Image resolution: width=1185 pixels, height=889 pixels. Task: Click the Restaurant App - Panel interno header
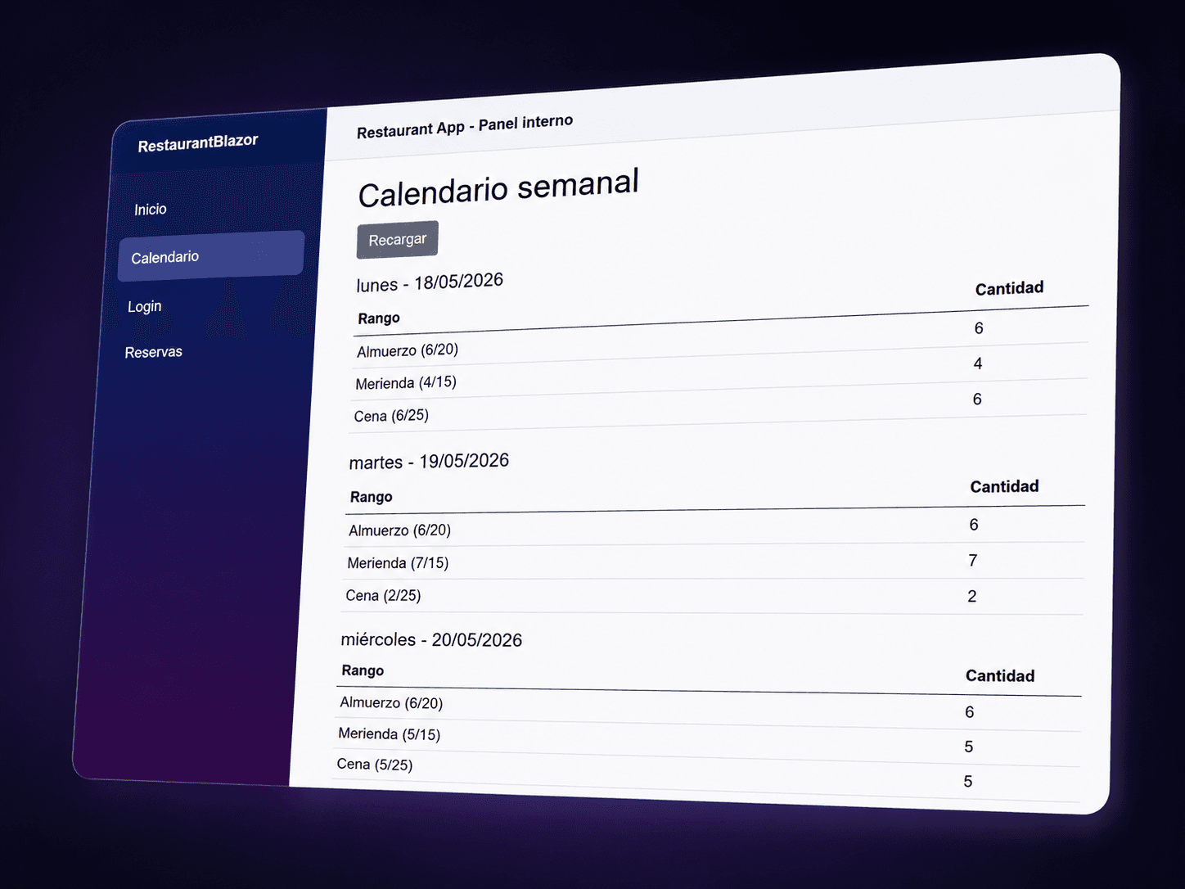[x=465, y=126]
